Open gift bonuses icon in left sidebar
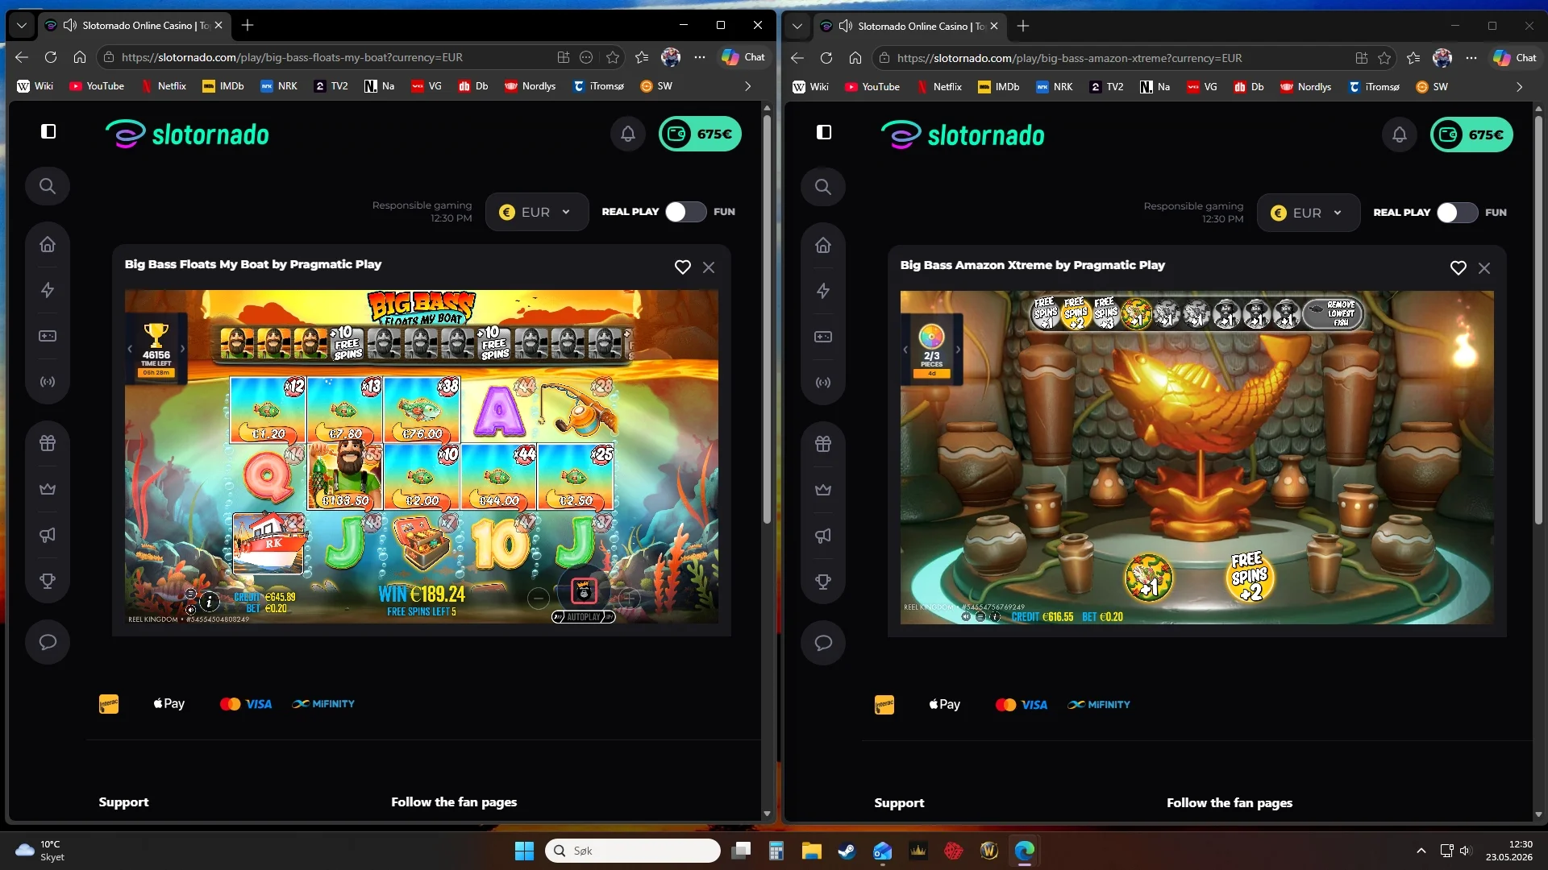The height and width of the screenshot is (870, 1548). coord(48,443)
